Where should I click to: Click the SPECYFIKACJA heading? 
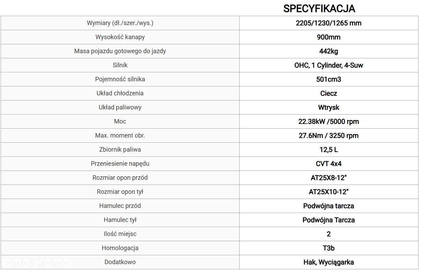click(319, 8)
